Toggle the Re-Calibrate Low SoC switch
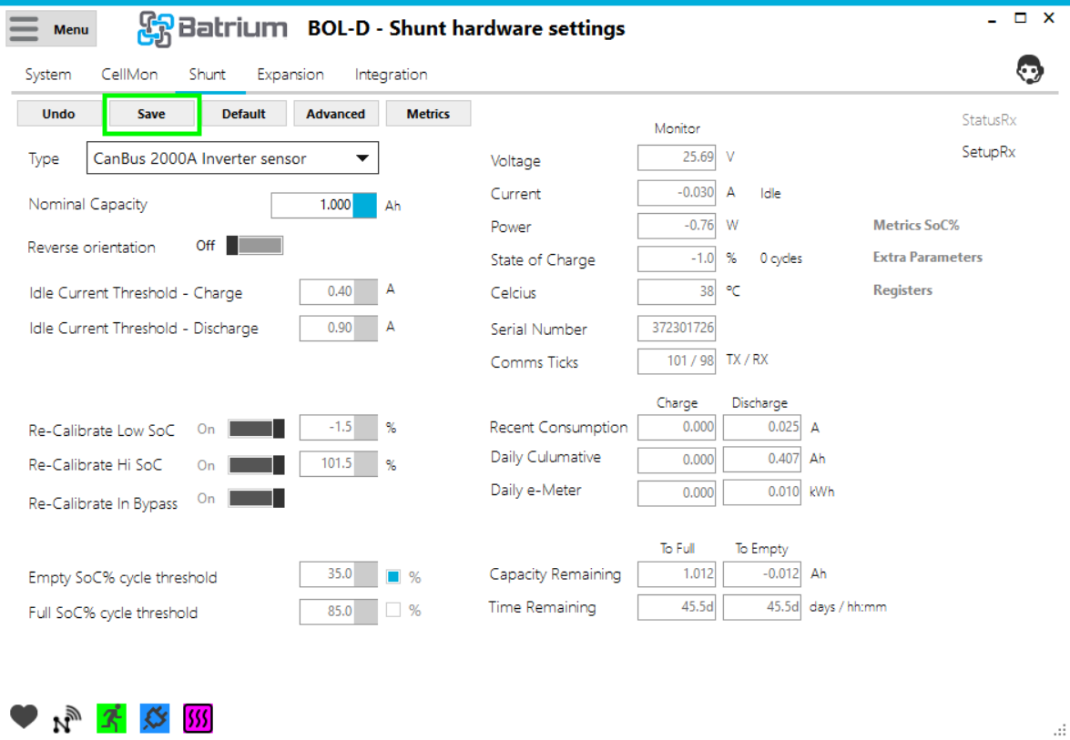Image resolution: width=1070 pixels, height=740 pixels. point(257,429)
